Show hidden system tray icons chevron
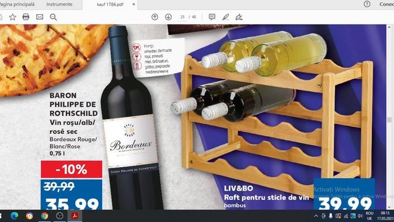 tap(316, 216)
